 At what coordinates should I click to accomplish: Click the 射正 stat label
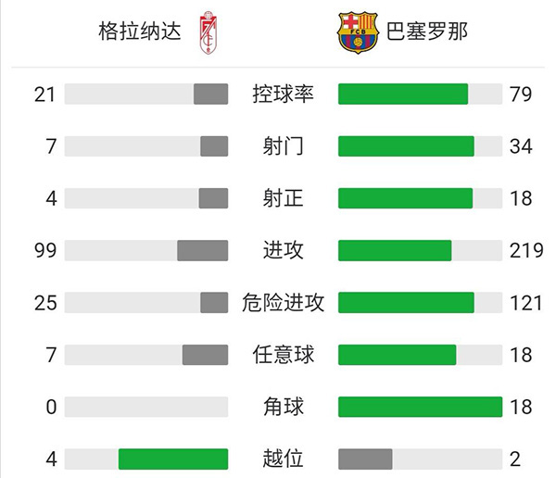click(x=283, y=198)
